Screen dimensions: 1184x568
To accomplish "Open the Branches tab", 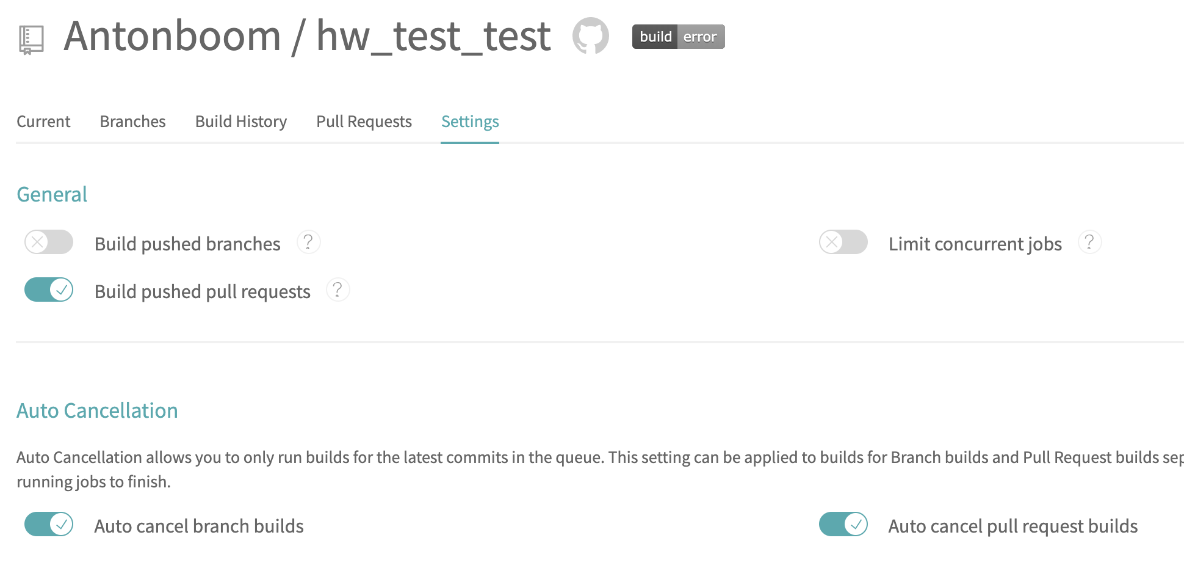I will [x=132, y=122].
